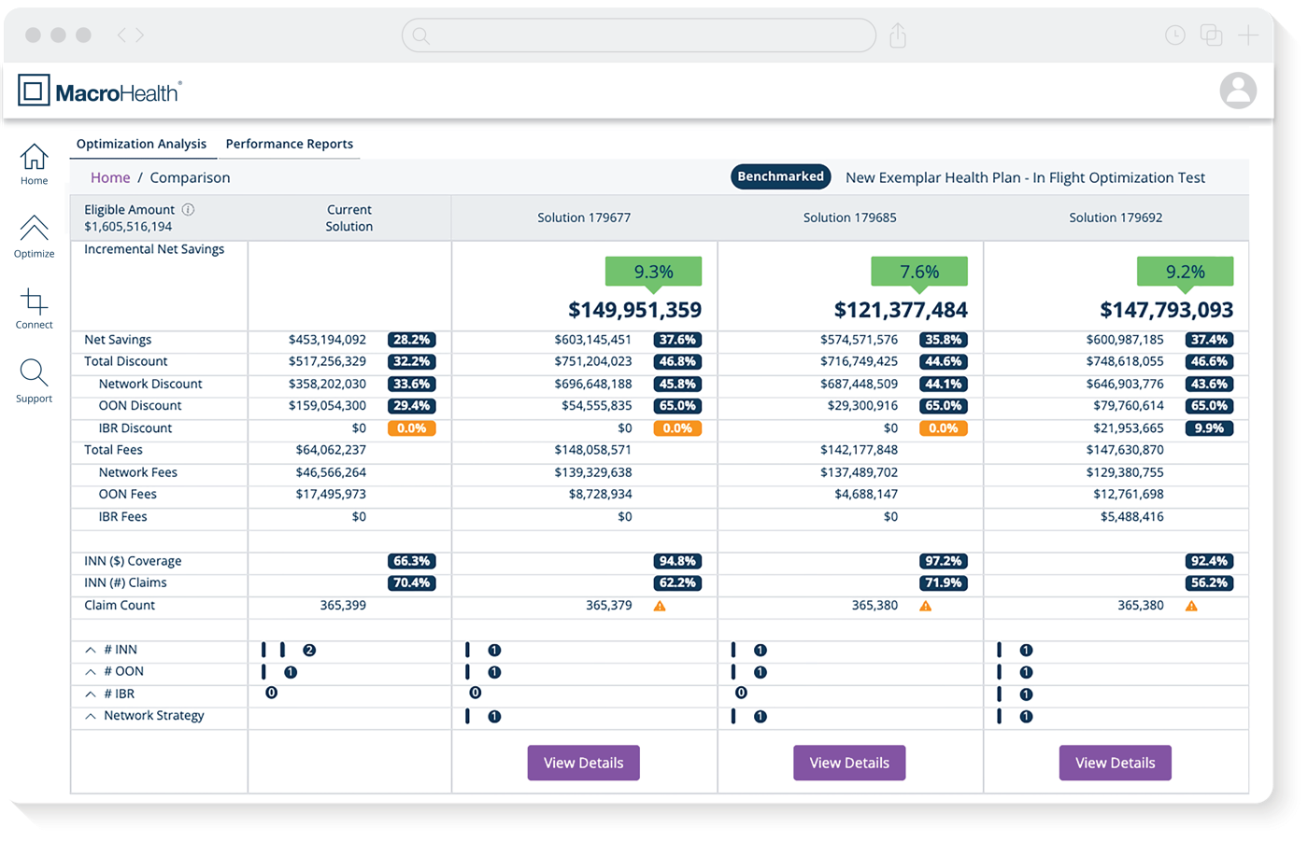This screenshot has width=1308, height=841.
Task: Click the New Exemplar Health Plan title
Action: pos(1025,177)
